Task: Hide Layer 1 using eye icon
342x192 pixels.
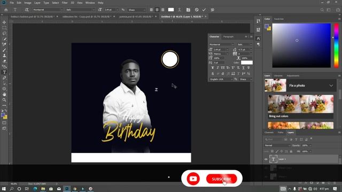Action: point(266,159)
